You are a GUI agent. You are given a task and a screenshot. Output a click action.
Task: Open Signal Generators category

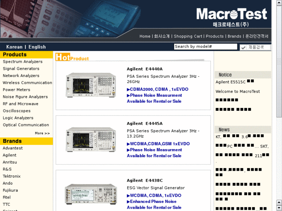coord(21,69)
